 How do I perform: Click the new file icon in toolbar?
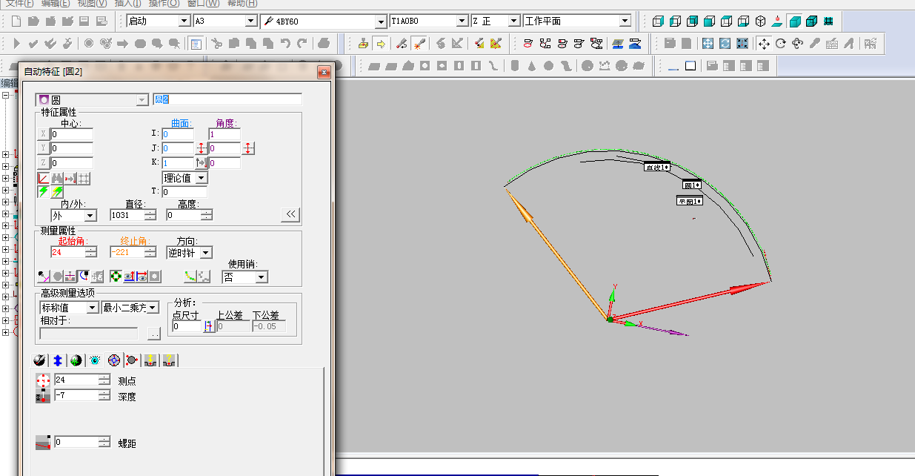[16, 22]
